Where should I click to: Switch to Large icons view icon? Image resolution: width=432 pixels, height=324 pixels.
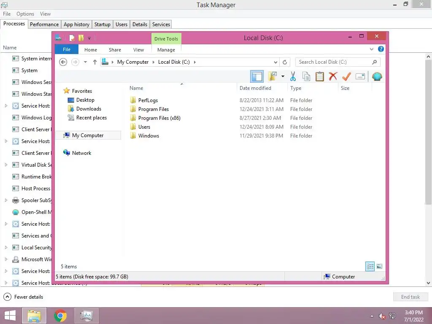(379, 266)
